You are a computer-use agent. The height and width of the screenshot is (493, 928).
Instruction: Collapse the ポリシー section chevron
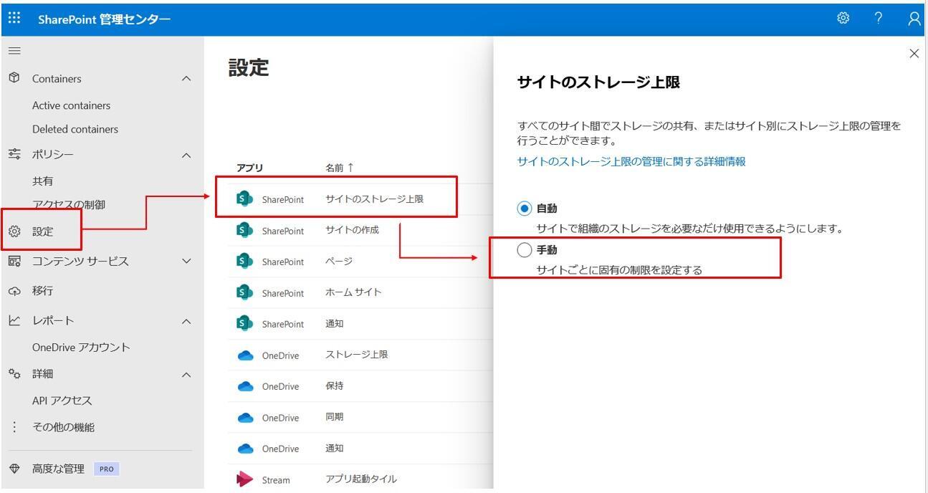tap(186, 155)
